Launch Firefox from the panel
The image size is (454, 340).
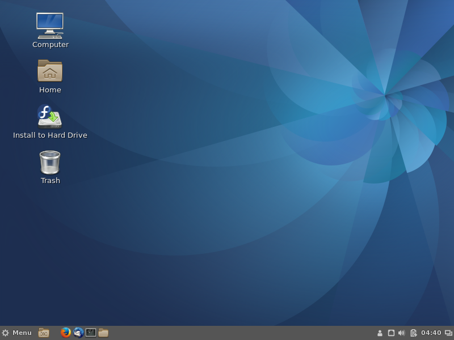pos(66,333)
